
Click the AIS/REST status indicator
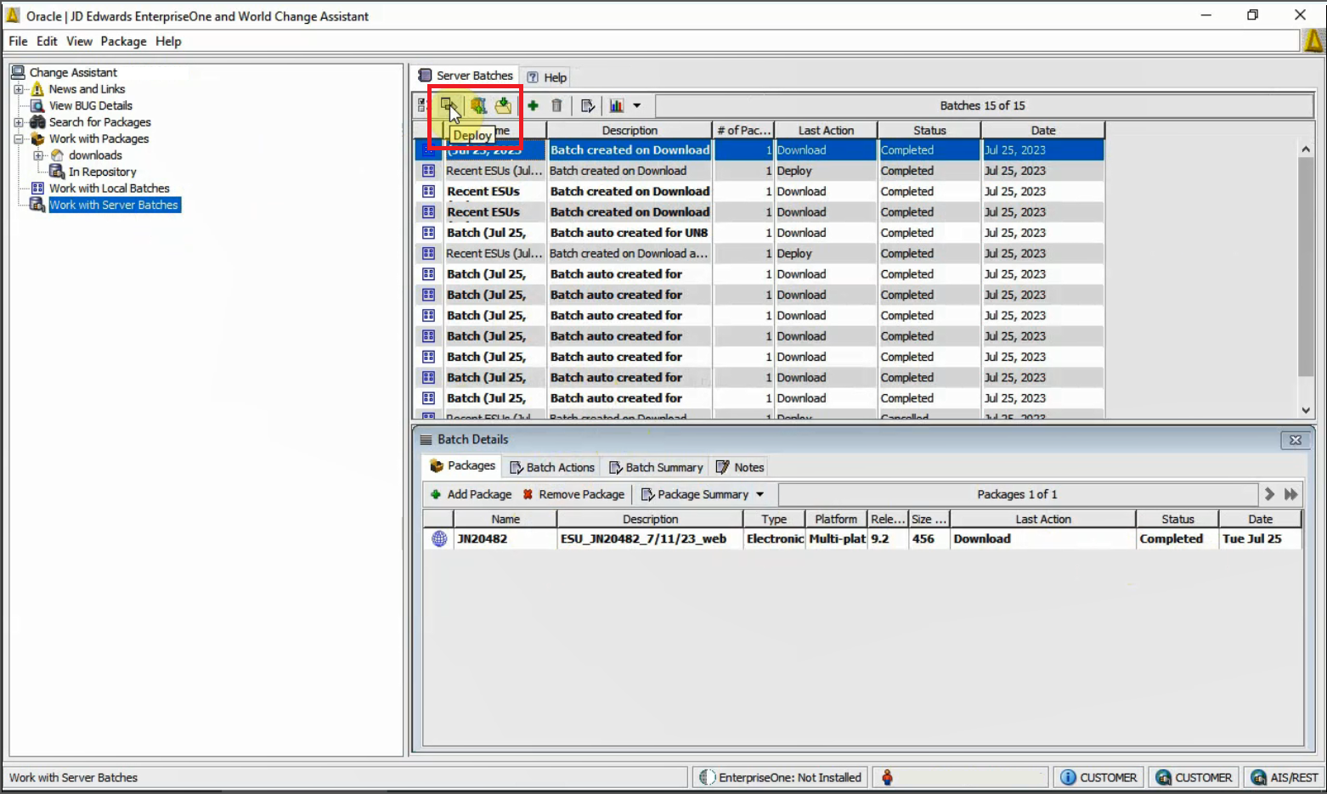pos(1284,777)
